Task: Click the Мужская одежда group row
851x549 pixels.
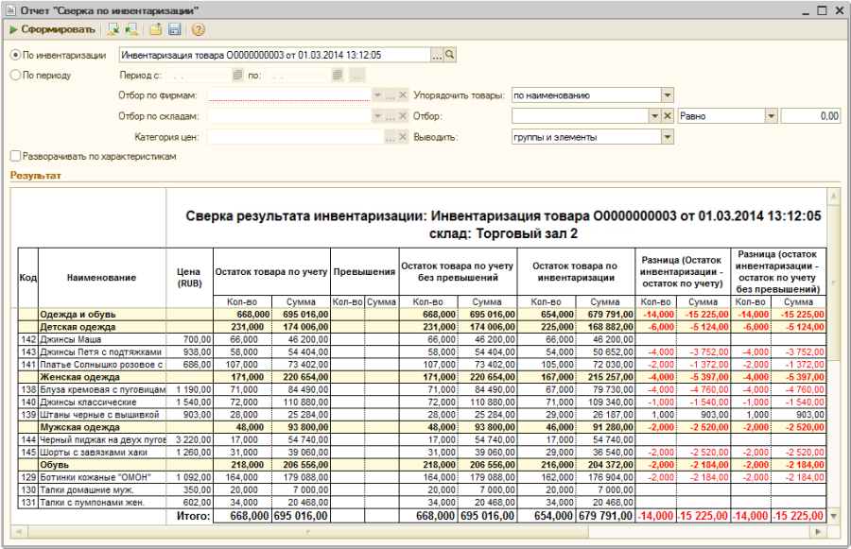Action: point(422,427)
